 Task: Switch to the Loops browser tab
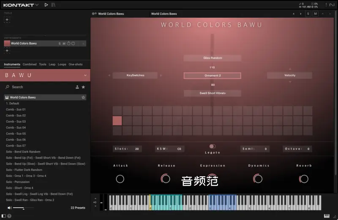pos(62,64)
